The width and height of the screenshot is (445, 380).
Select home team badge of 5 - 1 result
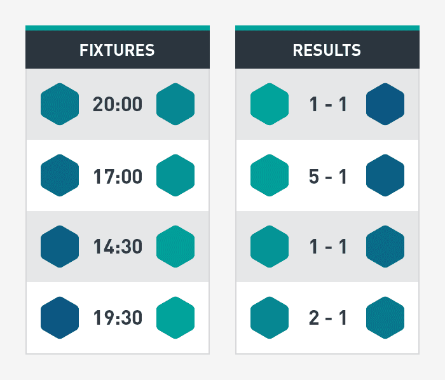tap(270, 175)
